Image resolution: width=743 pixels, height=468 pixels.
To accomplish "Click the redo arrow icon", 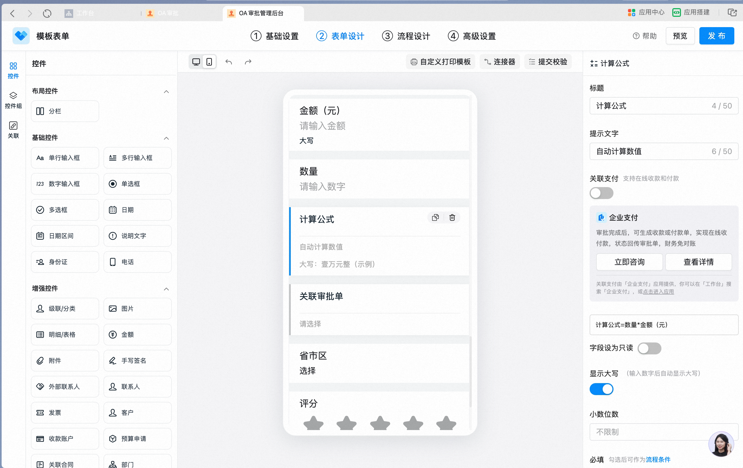I will pyautogui.click(x=248, y=62).
